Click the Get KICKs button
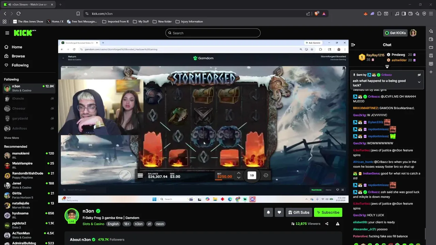Image resolution: width=436 pixels, height=245 pixels. (395, 33)
